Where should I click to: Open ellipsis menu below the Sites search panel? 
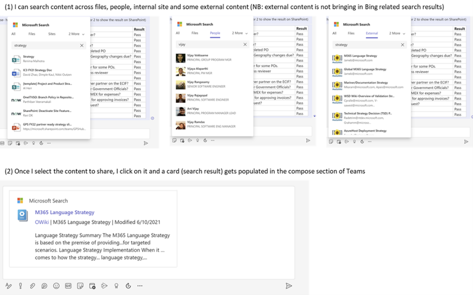tap(49, 143)
